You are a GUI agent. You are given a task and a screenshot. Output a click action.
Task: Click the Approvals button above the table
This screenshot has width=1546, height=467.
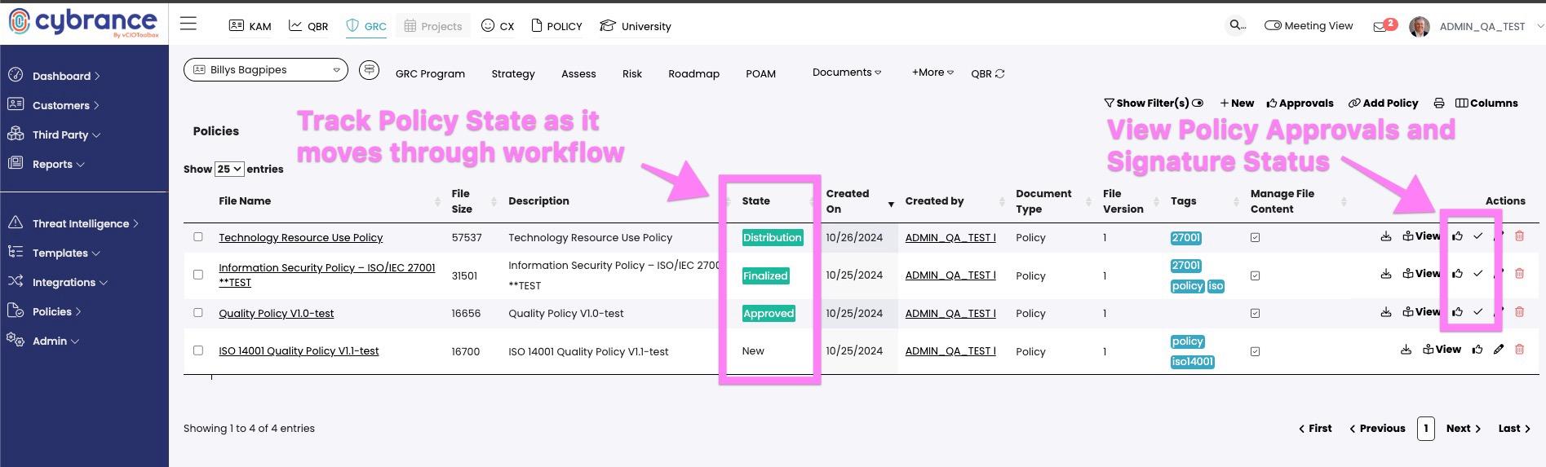click(1300, 103)
